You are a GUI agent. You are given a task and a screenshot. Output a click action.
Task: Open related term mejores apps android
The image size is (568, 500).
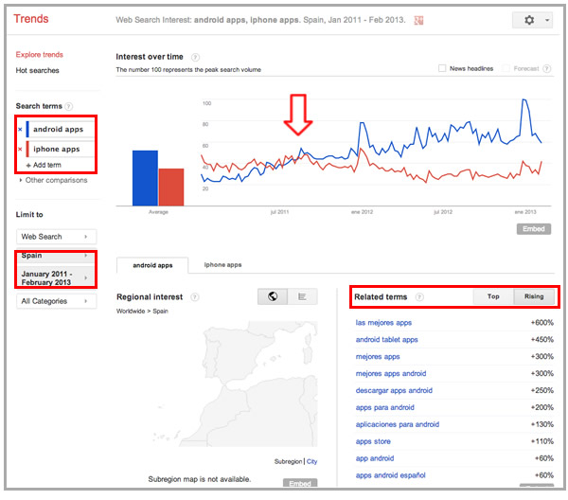click(x=391, y=373)
